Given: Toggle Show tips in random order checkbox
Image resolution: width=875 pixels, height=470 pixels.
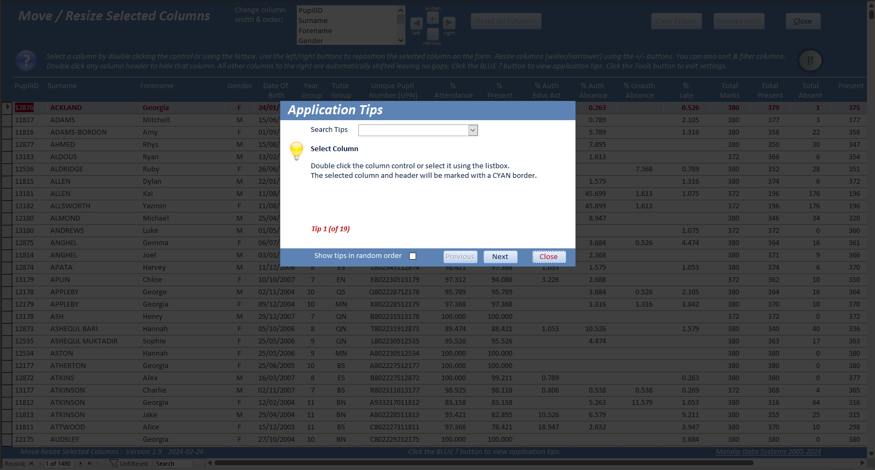Looking at the screenshot, I should 412,256.
